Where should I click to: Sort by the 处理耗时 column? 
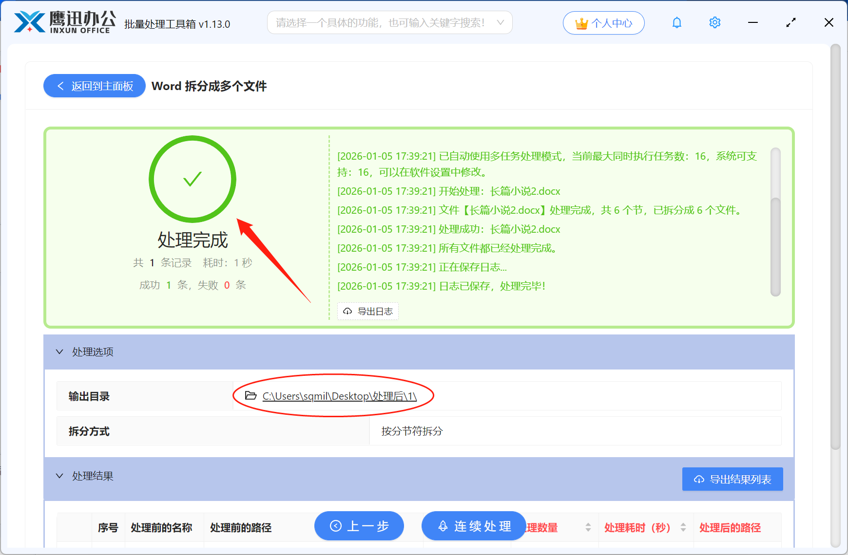pos(685,527)
